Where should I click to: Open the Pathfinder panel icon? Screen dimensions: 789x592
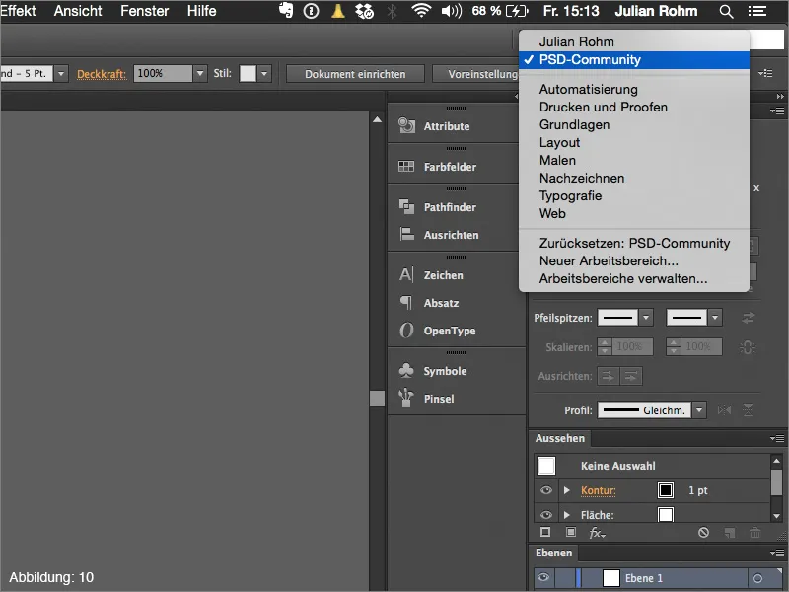406,207
